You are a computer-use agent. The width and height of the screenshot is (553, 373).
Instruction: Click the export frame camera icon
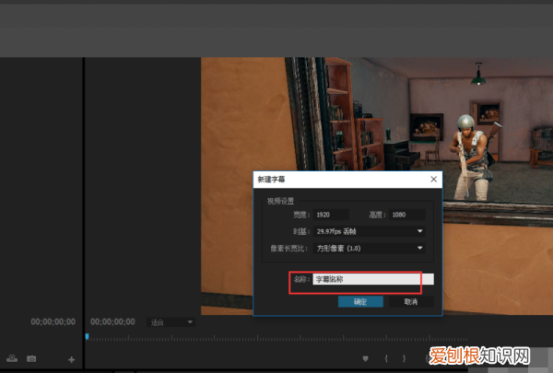tap(31, 359)
